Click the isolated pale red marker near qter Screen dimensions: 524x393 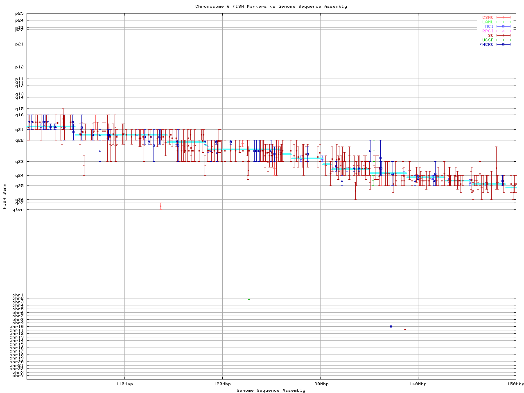(x=160, y=206)
